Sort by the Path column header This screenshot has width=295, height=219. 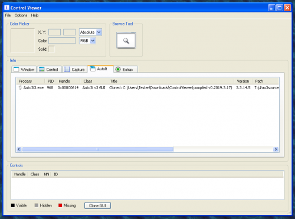[265, 81]
